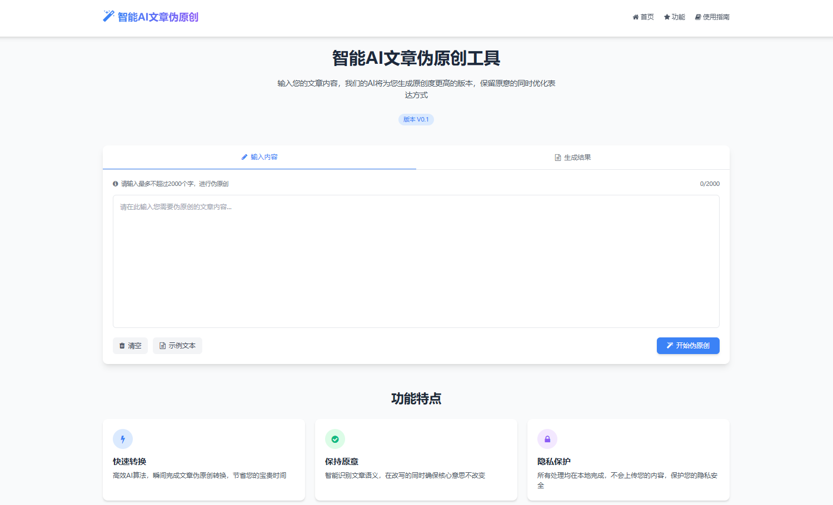
Task: Click the book icon beside 使用指南
Action: coord(697,17)
